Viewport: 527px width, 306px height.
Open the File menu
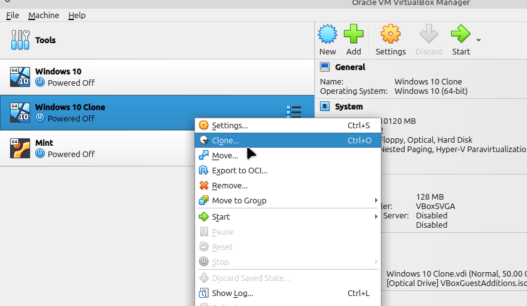tap(13, 16)
